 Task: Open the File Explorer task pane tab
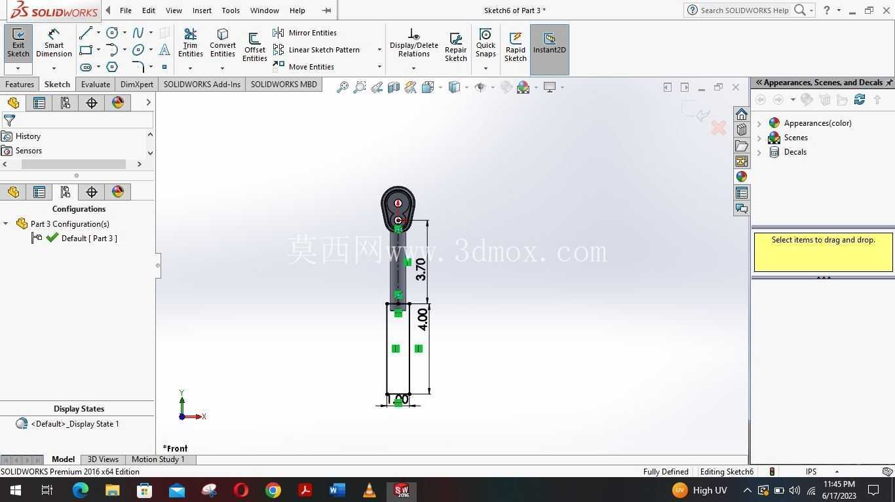point(742,145)
